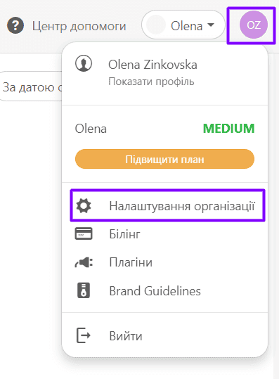
Task: Click the dropdown arrow next to Olena
Action: (211, 25)
